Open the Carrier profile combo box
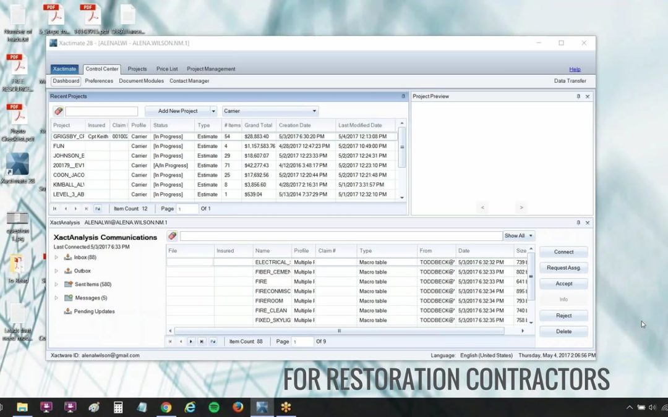The height and width of the screenshot is (417, 668). point(270,111)
